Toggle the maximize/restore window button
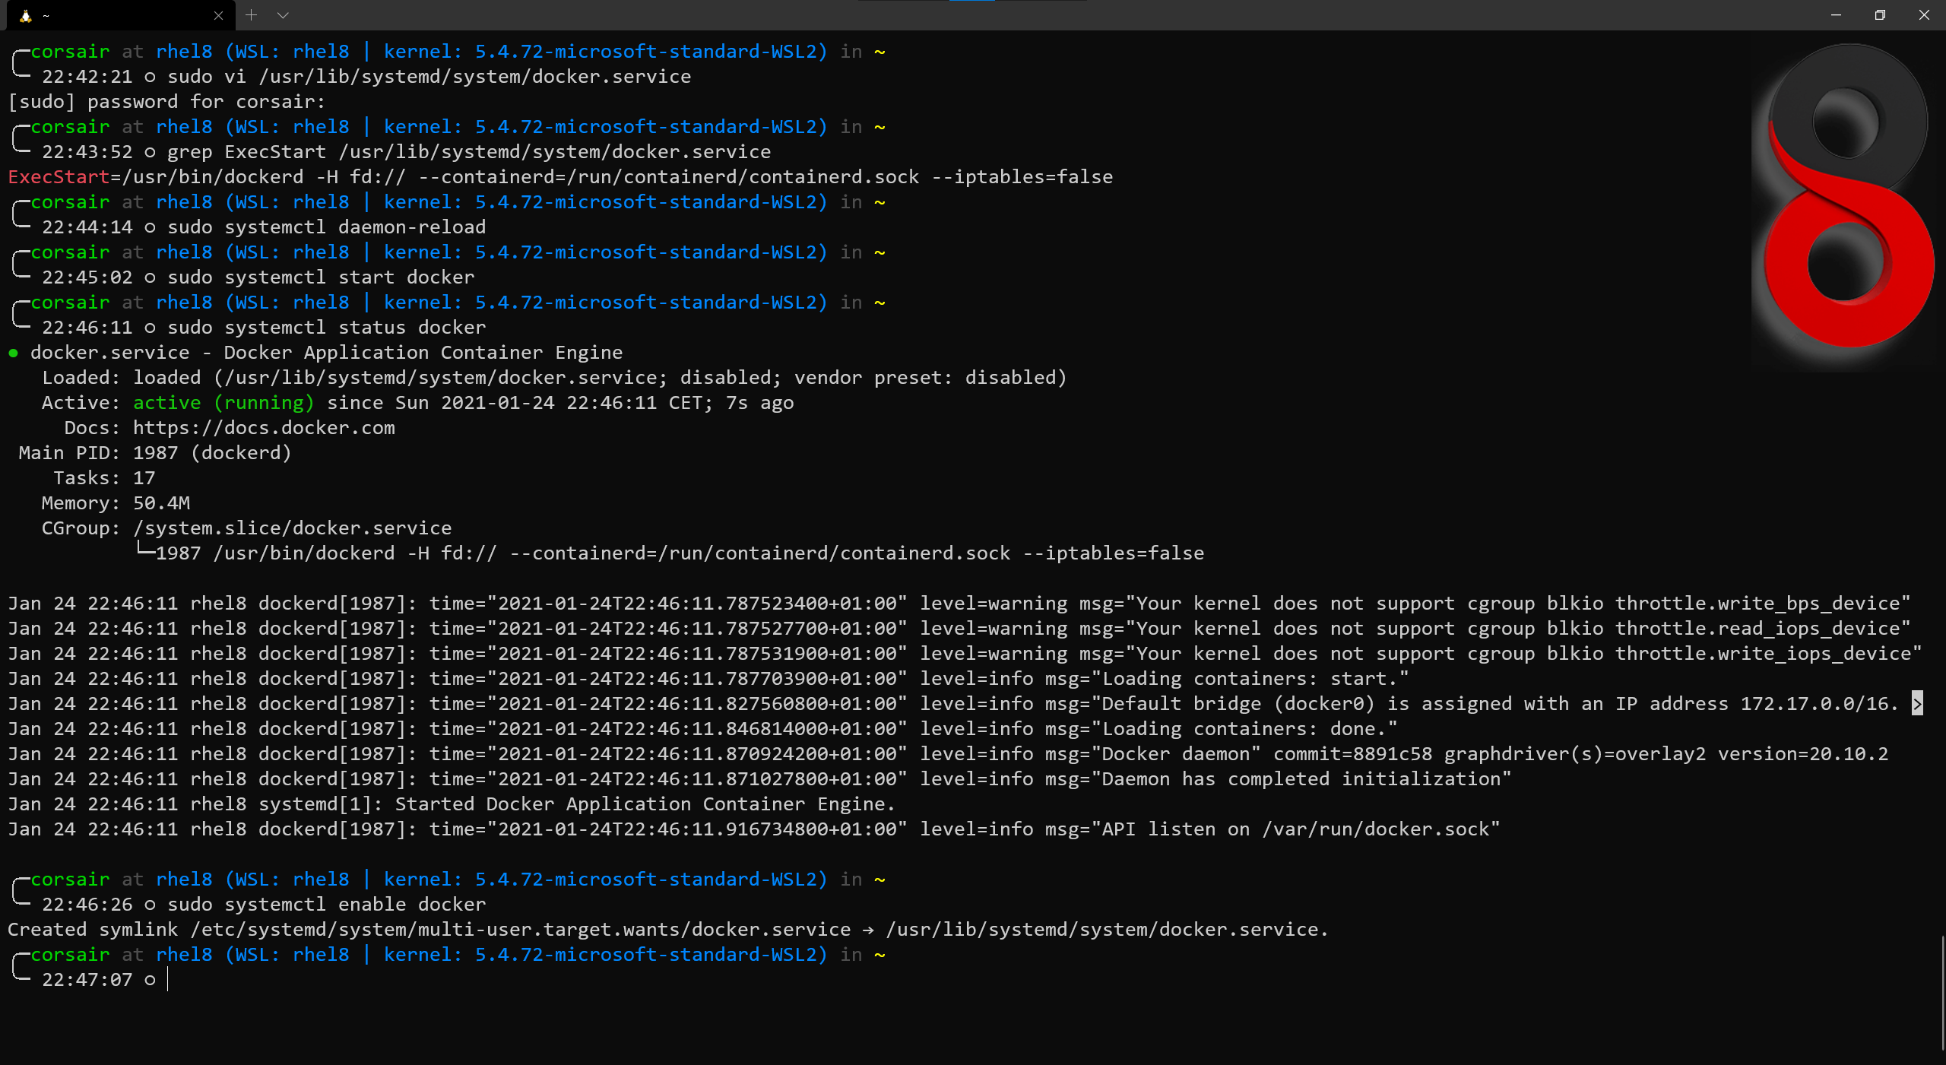 coord(1880,15)
